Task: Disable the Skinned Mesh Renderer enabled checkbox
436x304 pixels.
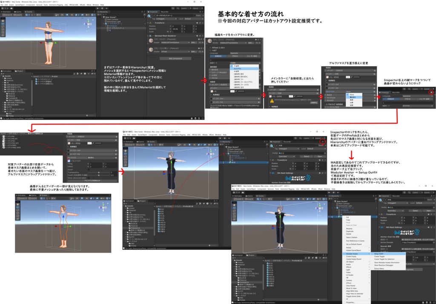Action: [153, 36]
